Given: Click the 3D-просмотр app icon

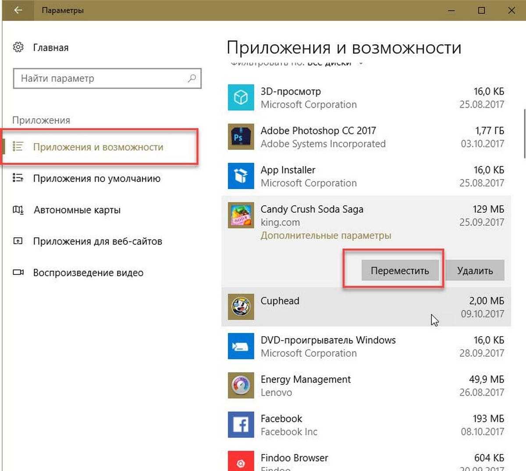Looking at the screenshot, I should (241, 98).
